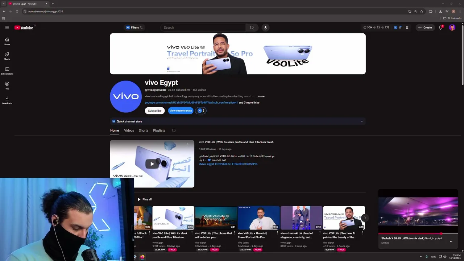Expand channel description with ...more
464x261 pixels.
pyautogui.click(x=260, y=96)
